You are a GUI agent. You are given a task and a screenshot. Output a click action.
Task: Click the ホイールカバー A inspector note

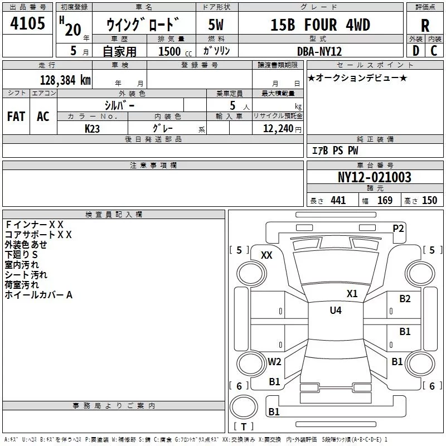38,295
